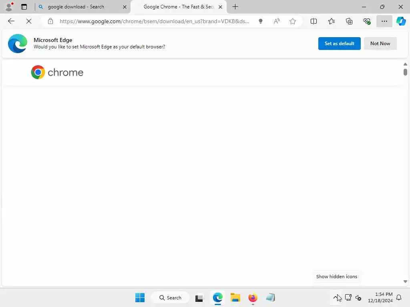Open Collections panel
410x307 pixels.
(349, 21)
